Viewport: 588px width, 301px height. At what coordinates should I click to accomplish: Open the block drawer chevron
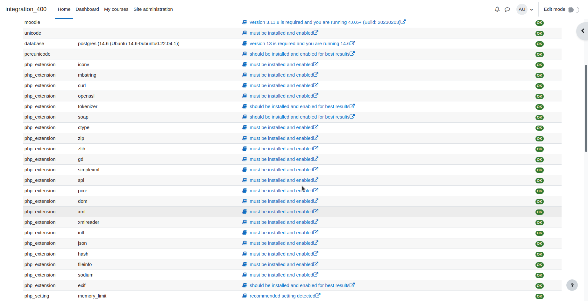pos(583,31)
